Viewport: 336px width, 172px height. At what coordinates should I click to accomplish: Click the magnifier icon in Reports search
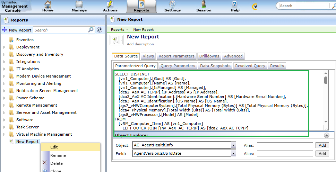[91, 30]
